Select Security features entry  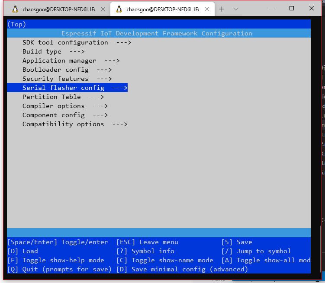[x=67, y=79]
